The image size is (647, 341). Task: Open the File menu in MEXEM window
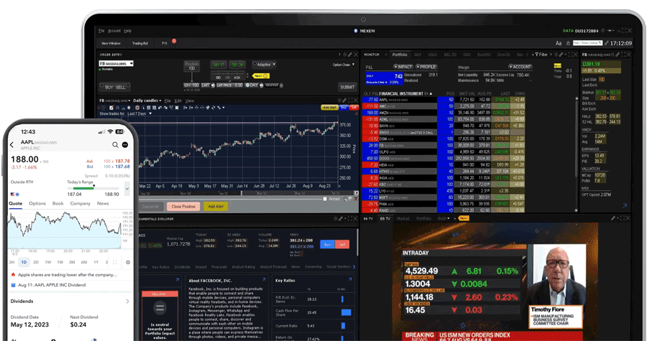tap(101, 31)
